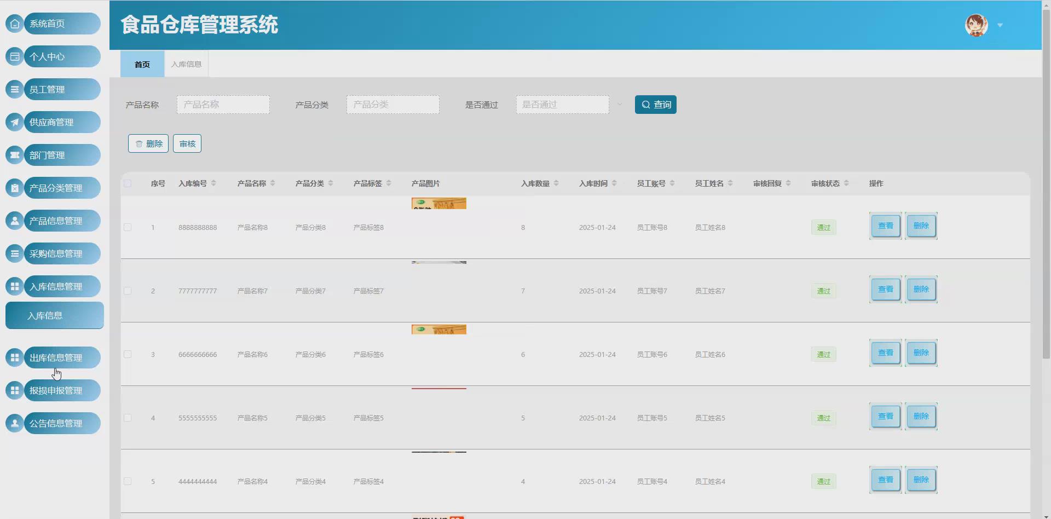This screenshot has width=1051, height=519.
Task: Open 员工管理 in sidebar
Action: (62, 89)
